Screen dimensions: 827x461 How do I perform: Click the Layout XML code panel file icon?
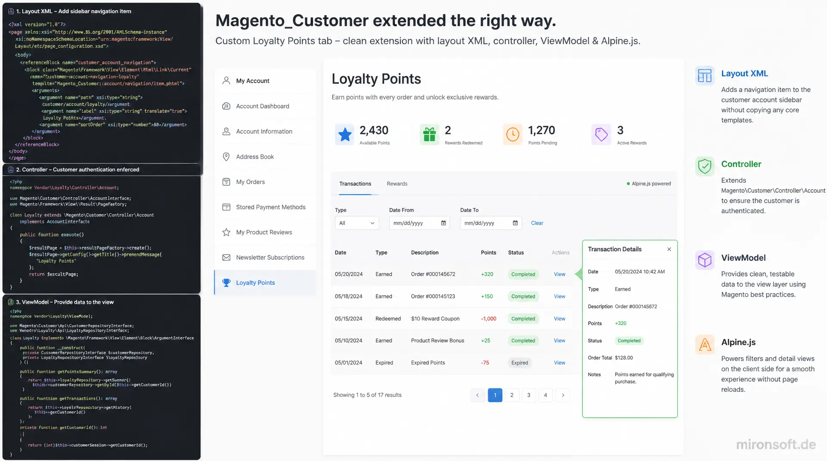coord(11,11)
